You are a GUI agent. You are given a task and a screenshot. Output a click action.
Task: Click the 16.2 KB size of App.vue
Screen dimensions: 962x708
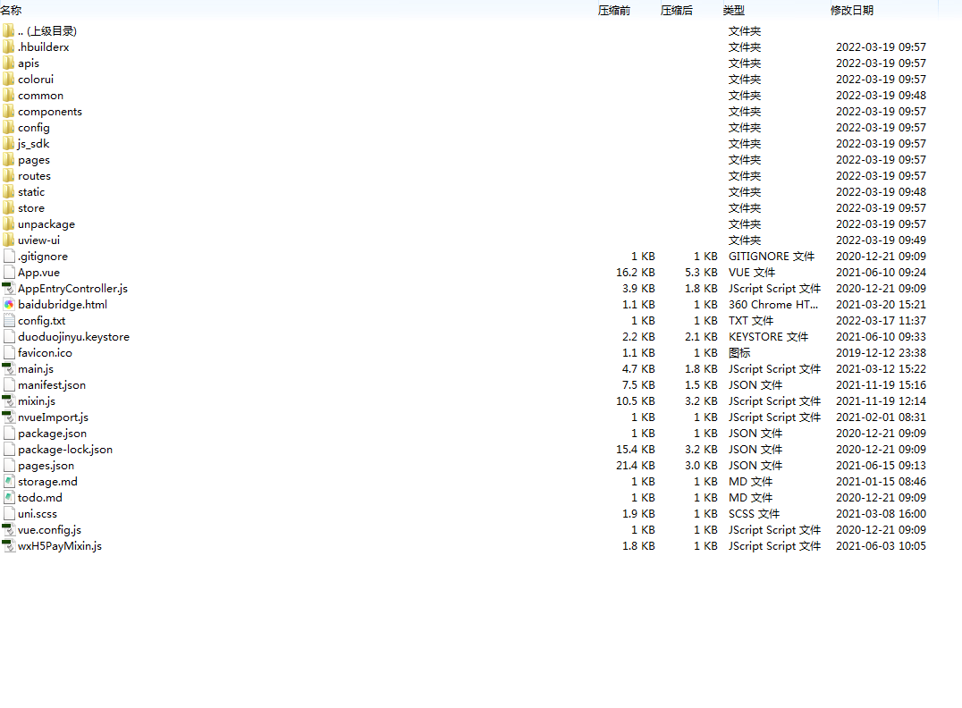(636, 273)
